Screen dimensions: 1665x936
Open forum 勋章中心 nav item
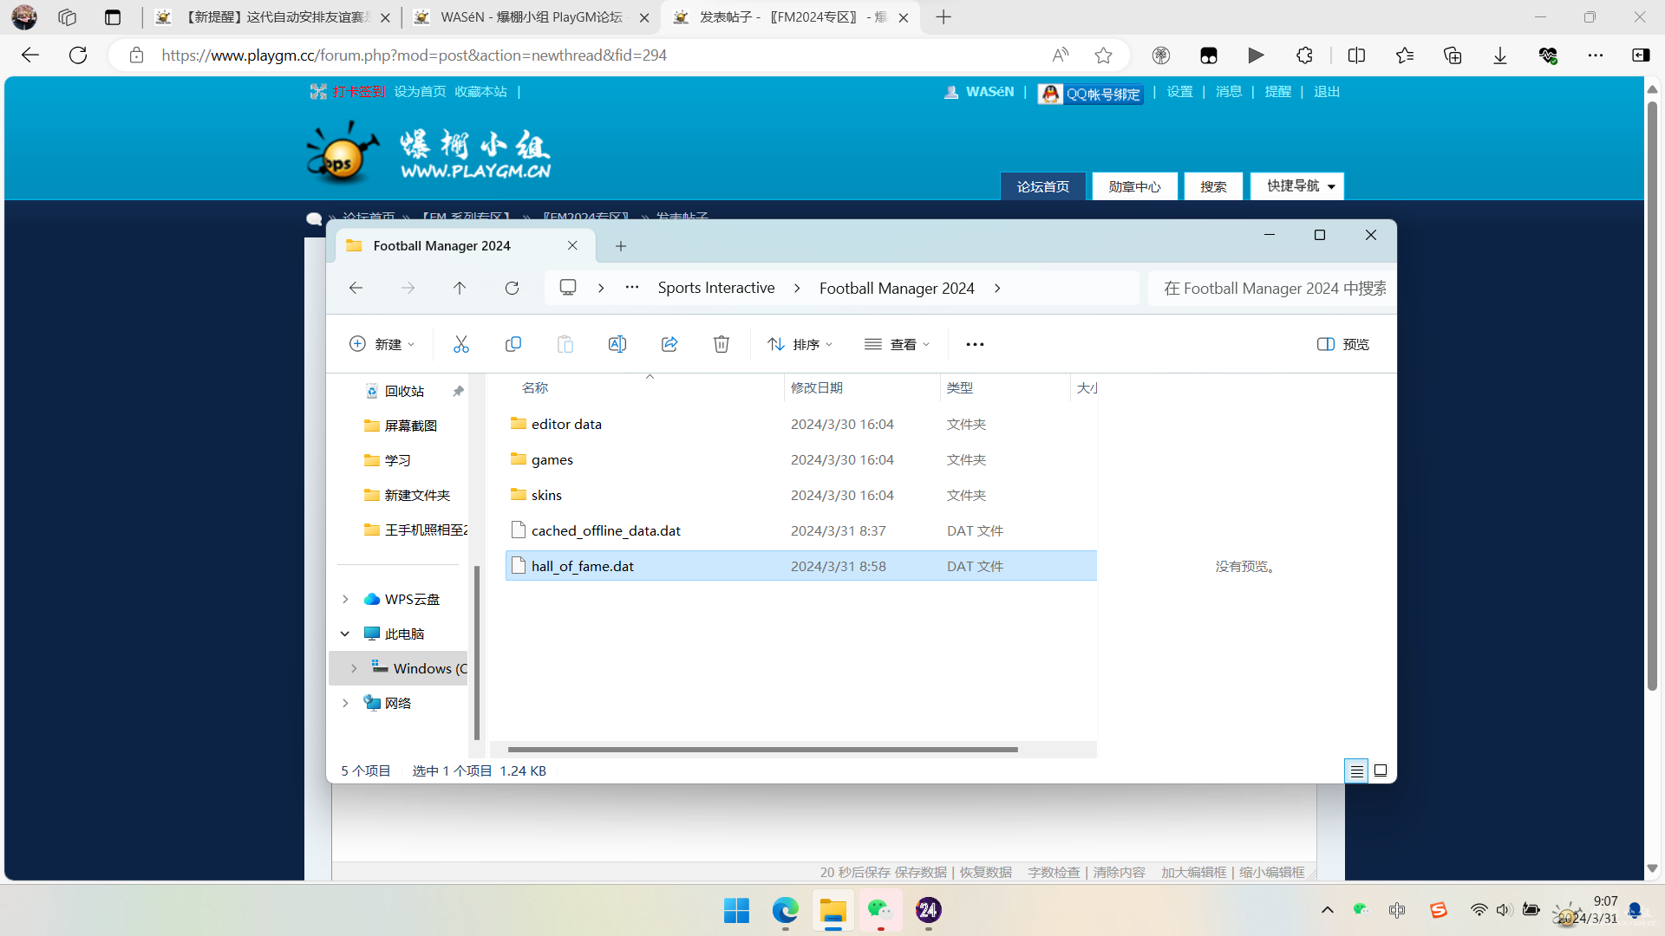coord(1134,186)
